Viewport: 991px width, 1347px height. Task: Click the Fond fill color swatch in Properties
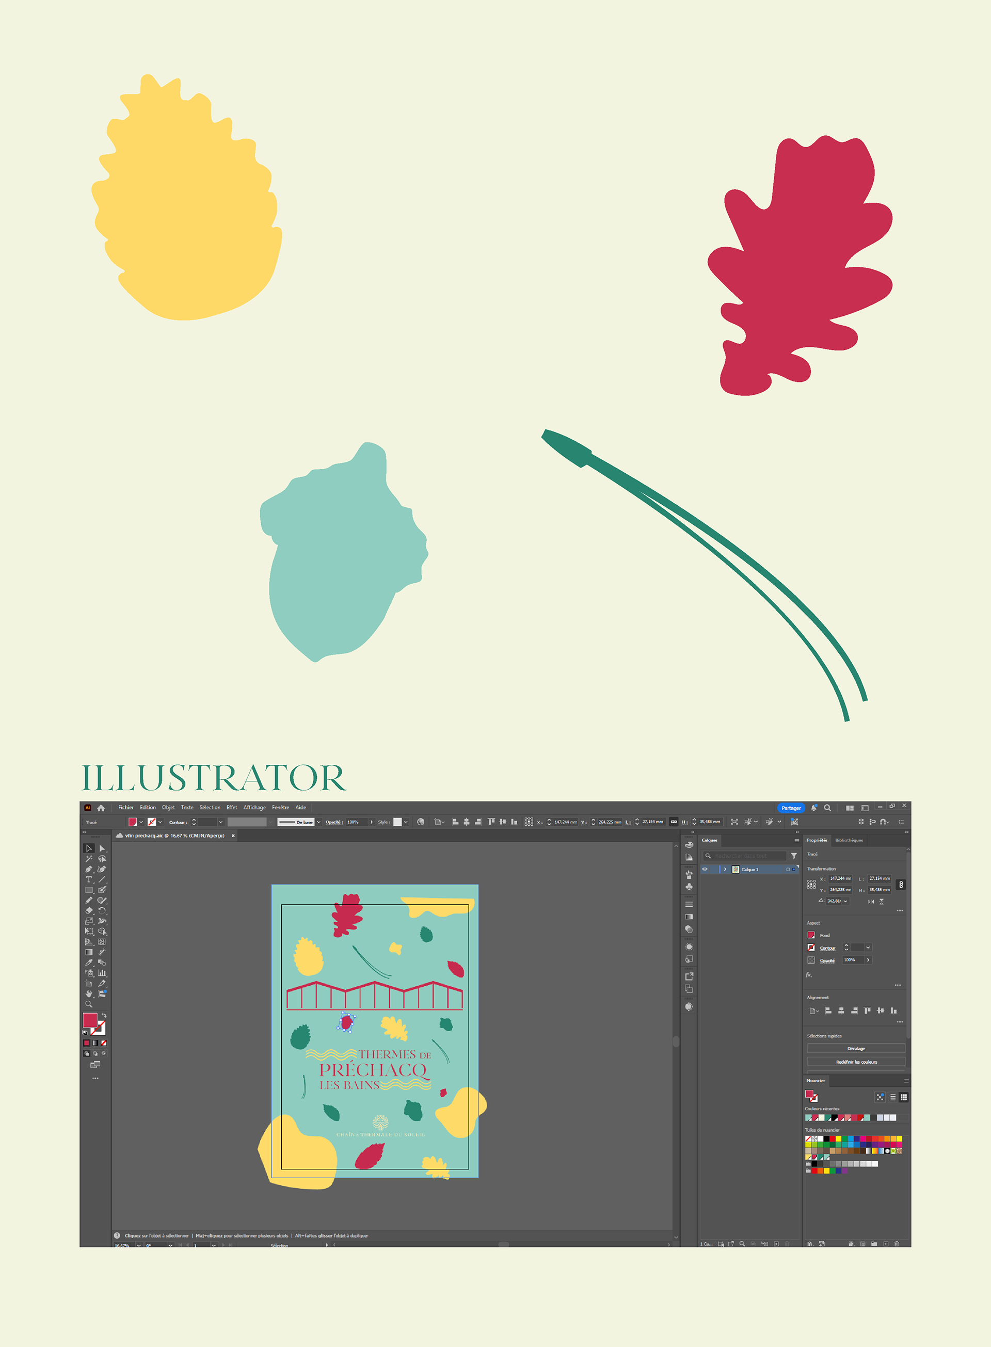(811, 935)
